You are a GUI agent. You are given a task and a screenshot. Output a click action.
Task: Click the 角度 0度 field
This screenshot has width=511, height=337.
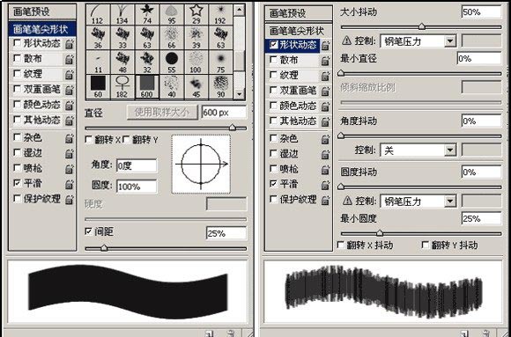click(x=137, y=165)
